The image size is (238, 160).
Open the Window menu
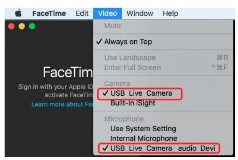point(140,13)
